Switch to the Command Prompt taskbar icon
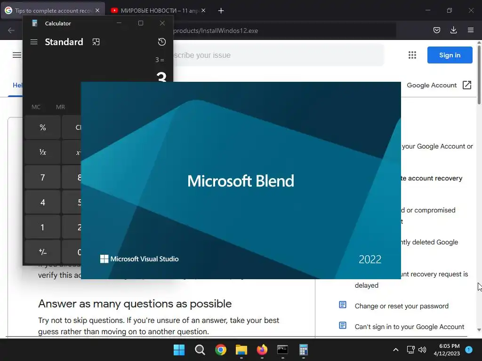The image size is (482, 361). coord(282,350)
